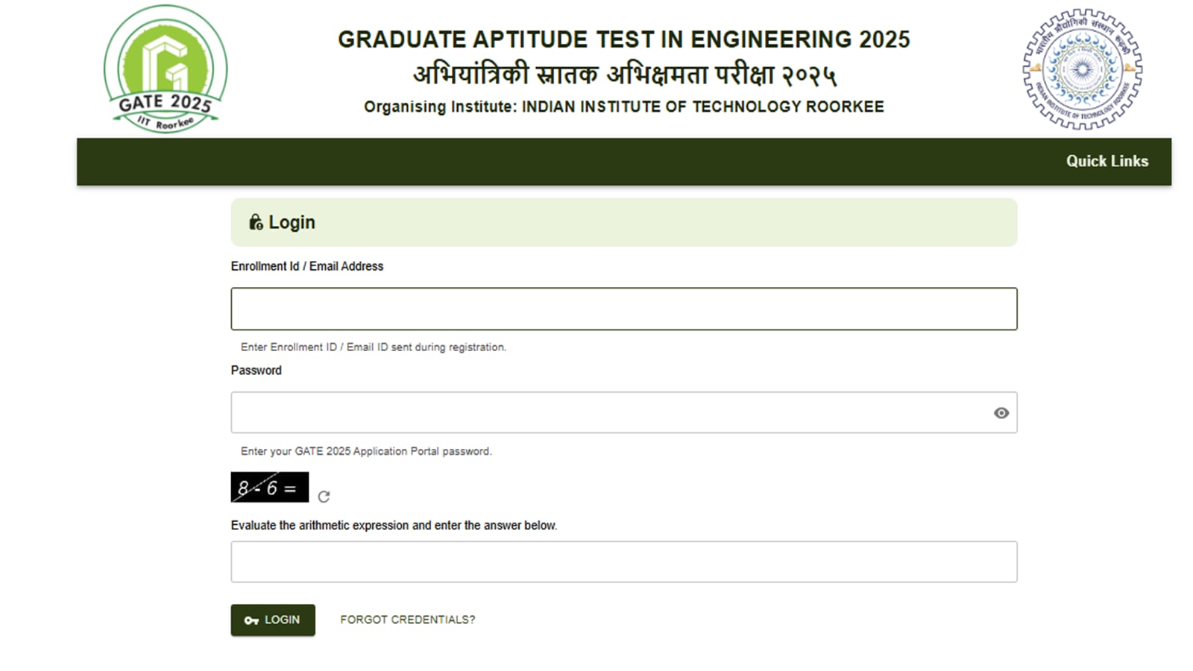Click the IIT Roorkee emblem
Screen dimensions: 1193x671
tap(1082, 69)
